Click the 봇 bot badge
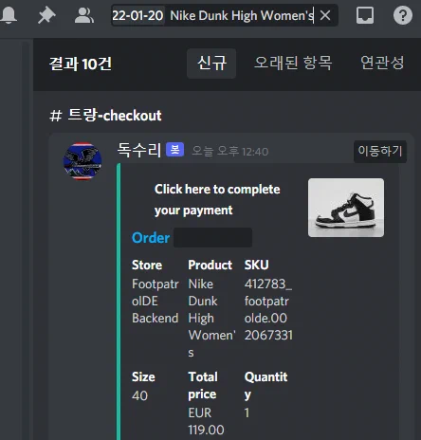This screenshot has width=421, height=440. point(175,150)
